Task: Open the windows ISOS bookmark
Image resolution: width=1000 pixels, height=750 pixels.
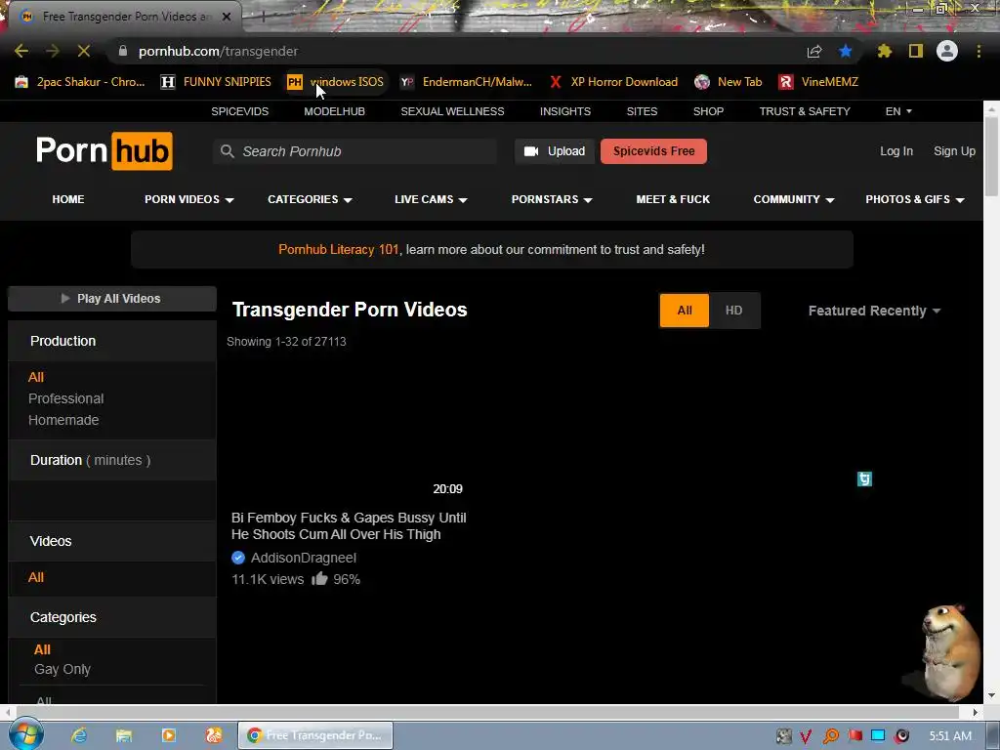Action: coord(336,82)
